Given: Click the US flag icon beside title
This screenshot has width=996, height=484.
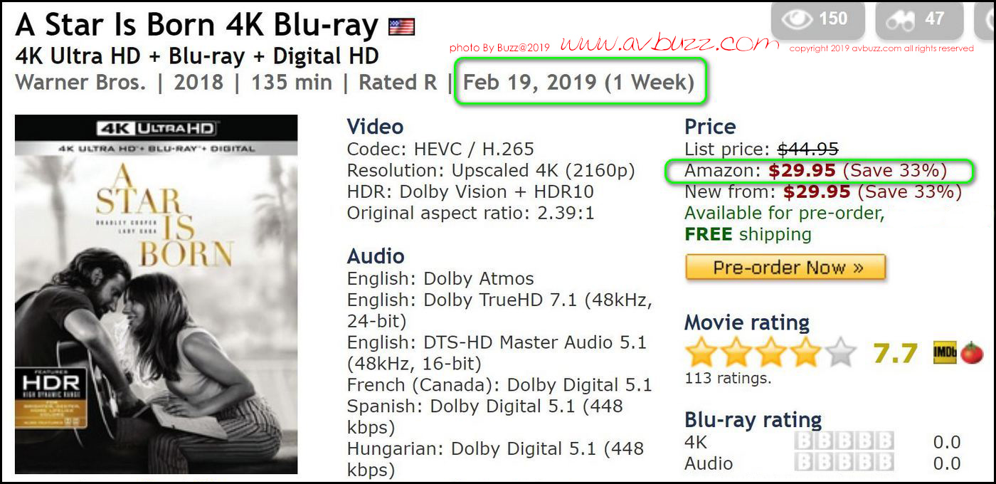Looking at the screenshot, I should [x=401, y=27].
